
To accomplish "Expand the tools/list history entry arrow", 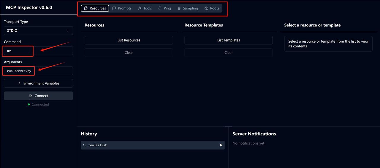I will point(221,145).
